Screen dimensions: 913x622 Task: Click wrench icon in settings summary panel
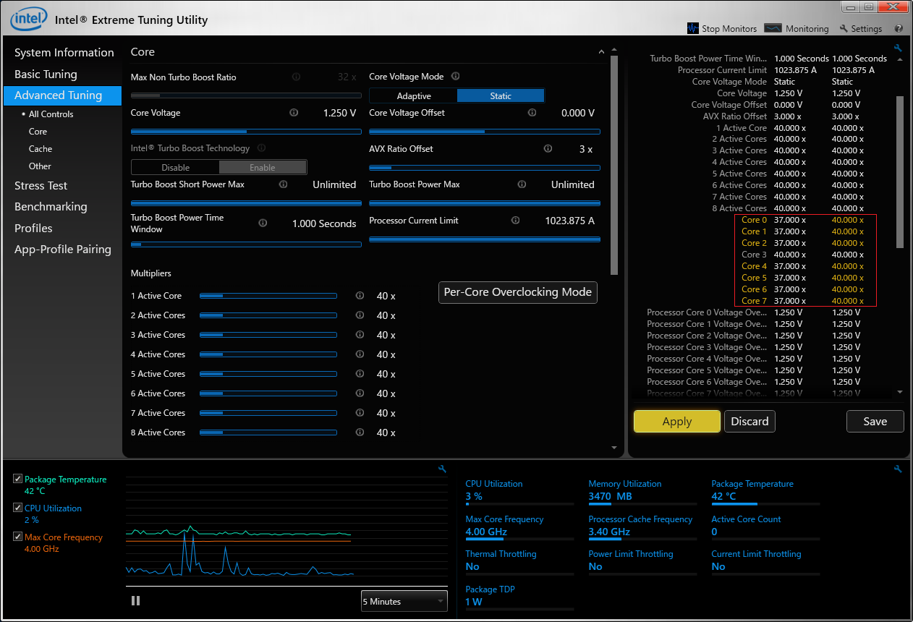click(x=898, y=48)
